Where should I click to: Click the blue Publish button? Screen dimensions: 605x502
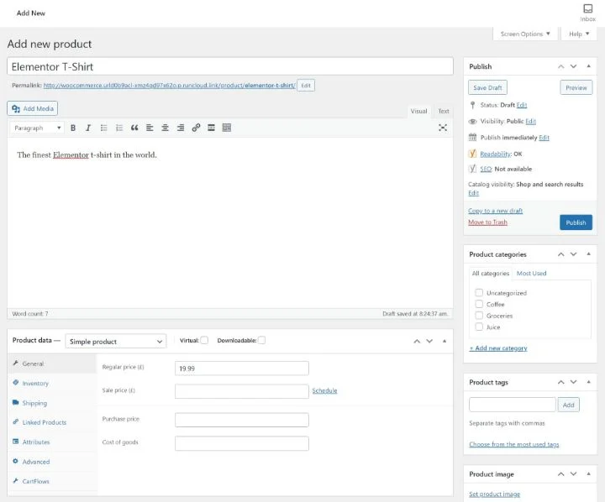point(576,222)
